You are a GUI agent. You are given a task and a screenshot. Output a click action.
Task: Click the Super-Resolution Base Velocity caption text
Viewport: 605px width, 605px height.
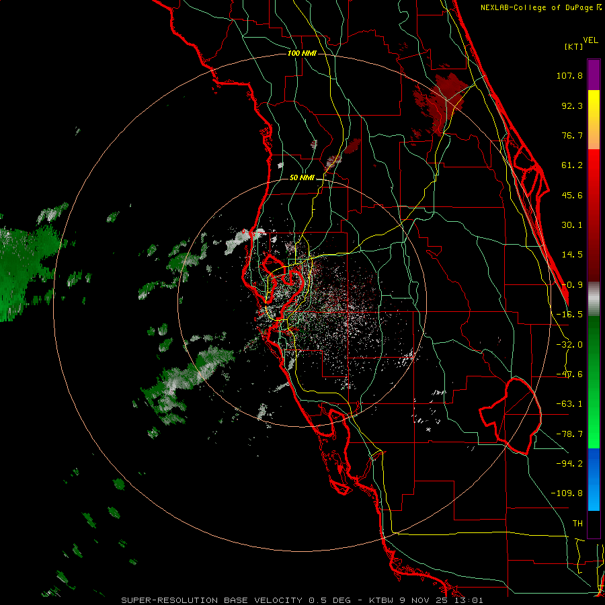point(302,600)
